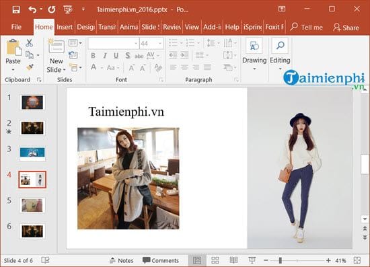Click the New Slide button
Image resolution: width=370 pixels, height=267 pixels.
click(x=56, y=56)
